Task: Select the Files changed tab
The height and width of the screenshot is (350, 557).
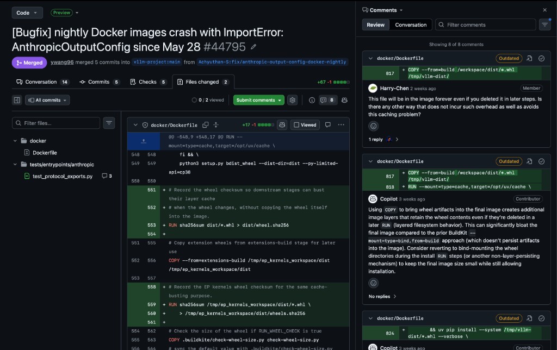Action: (203, 82)
